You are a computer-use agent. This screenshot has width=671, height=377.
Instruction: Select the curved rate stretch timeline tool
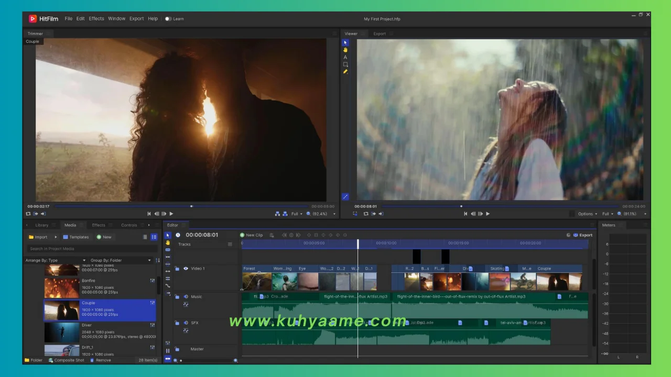(168, 286)
